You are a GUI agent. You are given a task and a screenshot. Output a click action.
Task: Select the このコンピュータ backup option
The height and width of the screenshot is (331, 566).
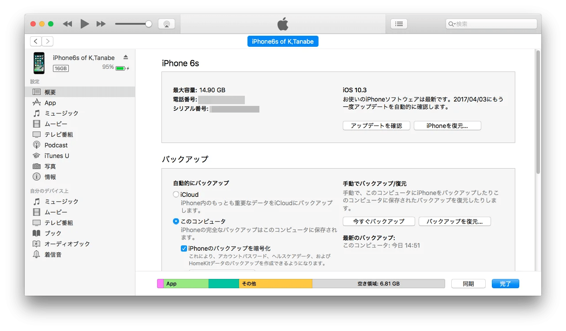(x=176, y=221)
